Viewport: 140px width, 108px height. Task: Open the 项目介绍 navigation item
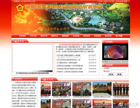pos(44,36)
